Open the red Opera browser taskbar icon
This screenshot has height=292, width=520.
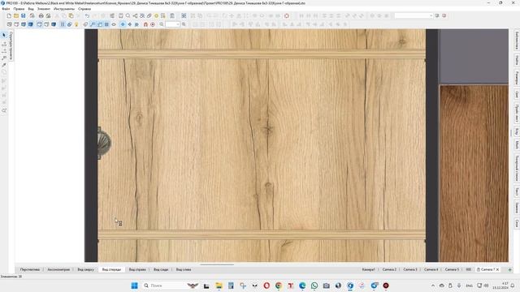266,286
